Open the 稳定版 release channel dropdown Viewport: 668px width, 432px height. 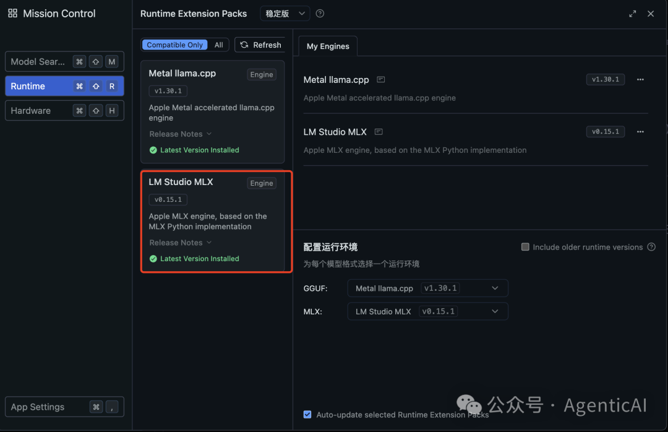pyautogui.click(x=285, y=14)
